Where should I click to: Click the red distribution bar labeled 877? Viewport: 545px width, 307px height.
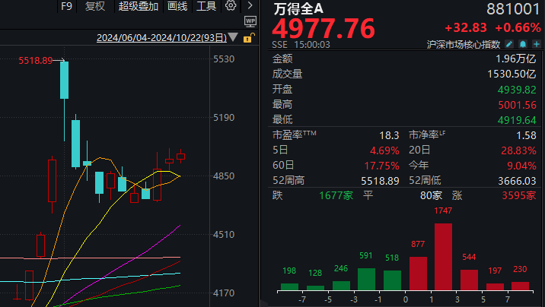click(x=418, y=274)
